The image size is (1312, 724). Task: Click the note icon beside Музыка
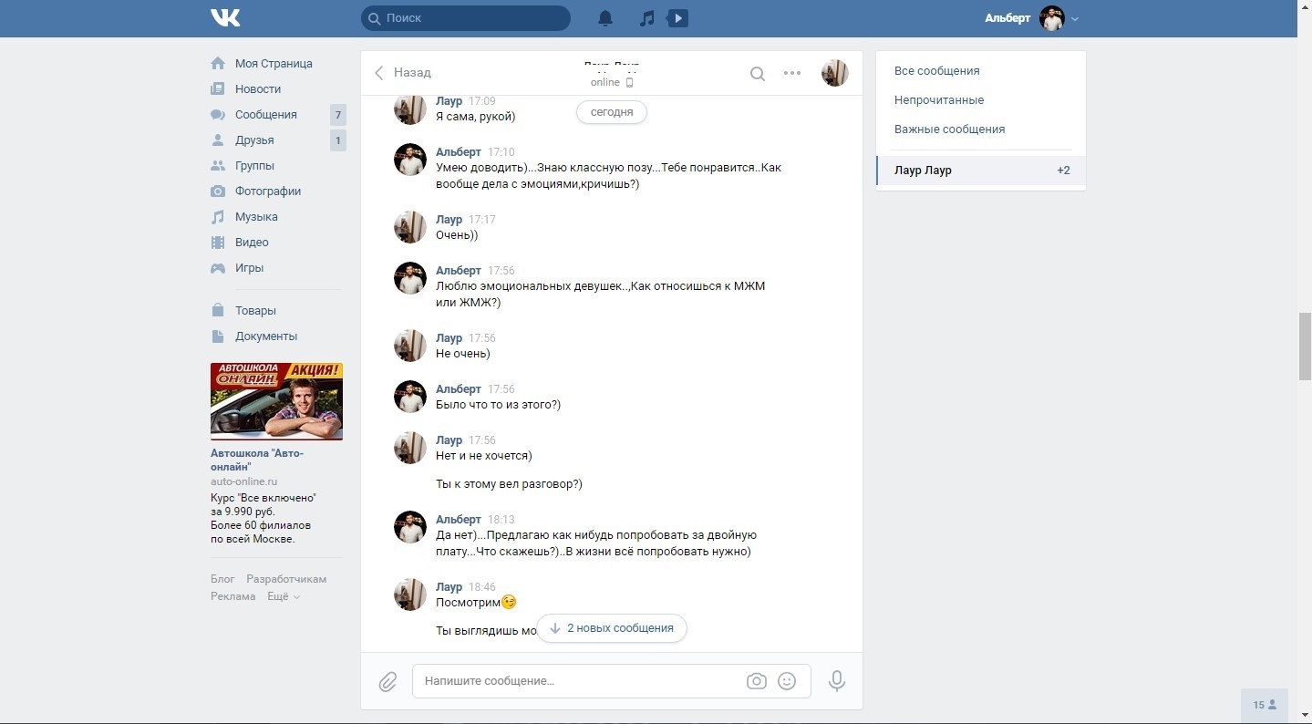click(x=218, y=217)
